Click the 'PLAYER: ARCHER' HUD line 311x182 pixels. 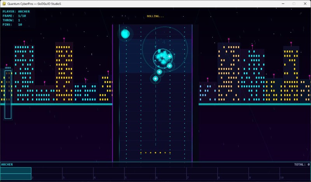tap(16, 12)
